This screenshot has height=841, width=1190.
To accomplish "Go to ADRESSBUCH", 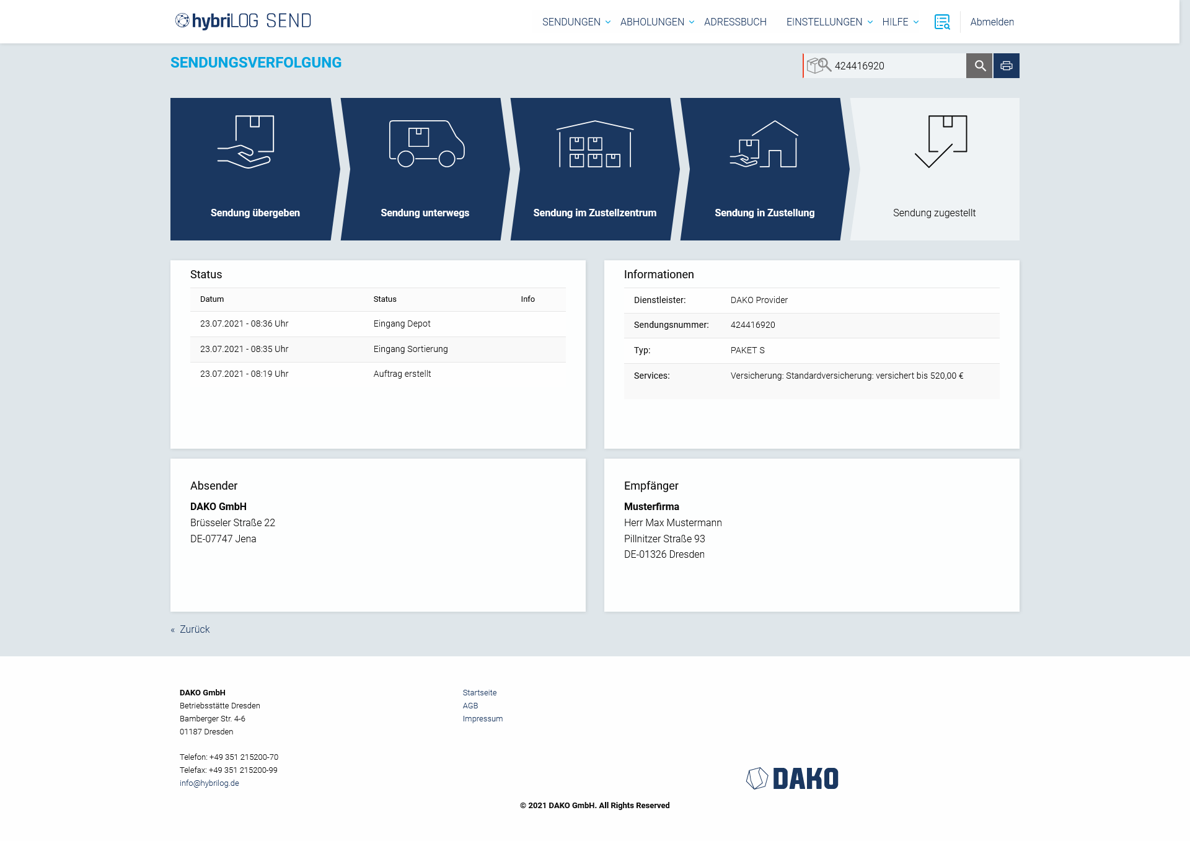I will 735,22.
